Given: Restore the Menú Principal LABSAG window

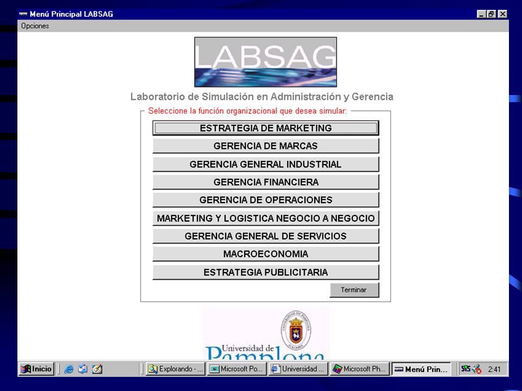Looking at the screenshot, I should click(x=492, y=14).
